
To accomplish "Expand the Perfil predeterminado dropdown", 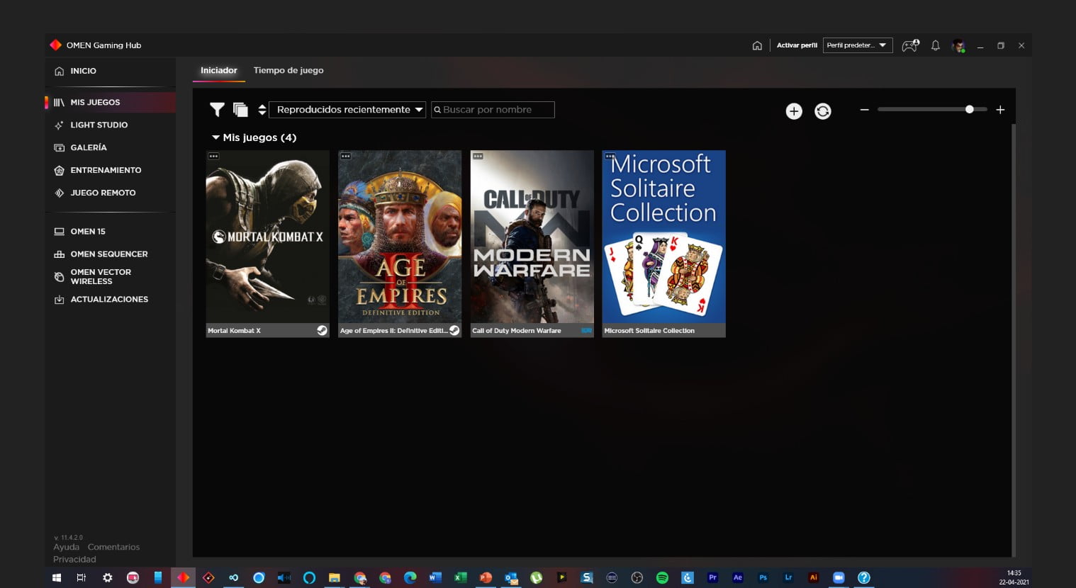I will tap(857, 45).
